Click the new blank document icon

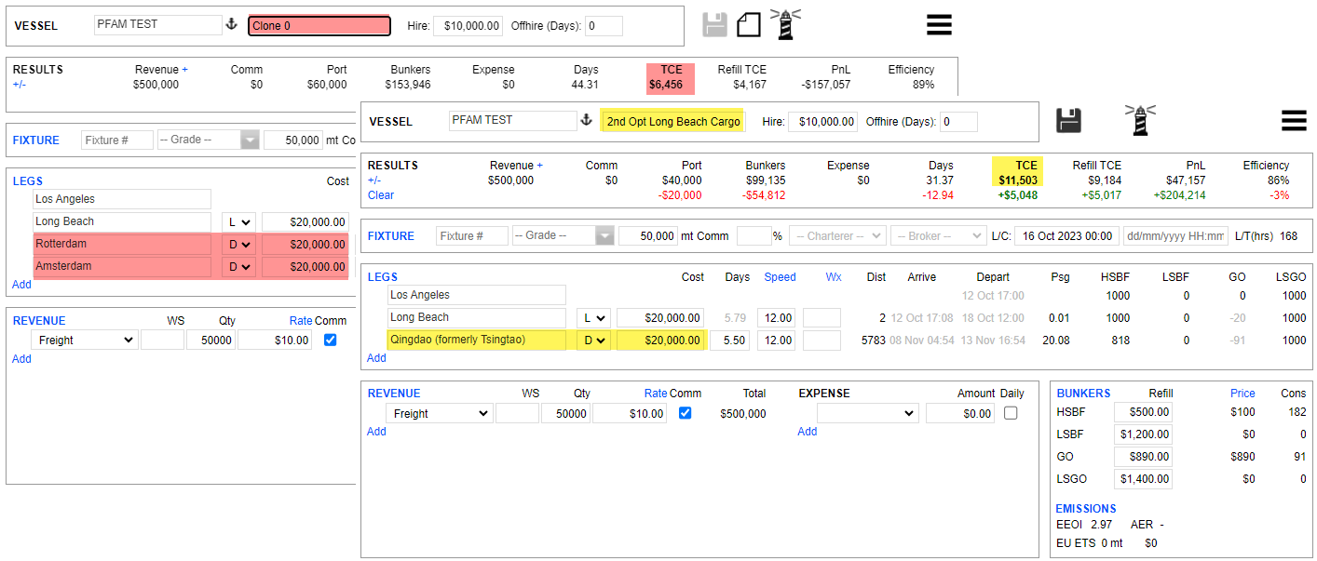click(749, 25)
